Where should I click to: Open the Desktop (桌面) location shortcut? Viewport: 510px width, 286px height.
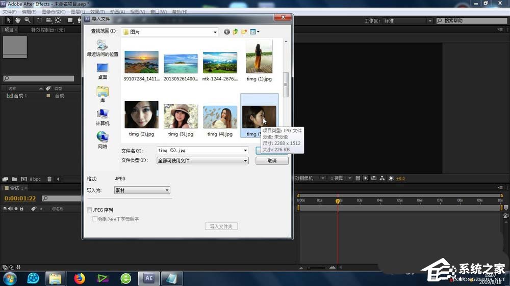(103, 71)
